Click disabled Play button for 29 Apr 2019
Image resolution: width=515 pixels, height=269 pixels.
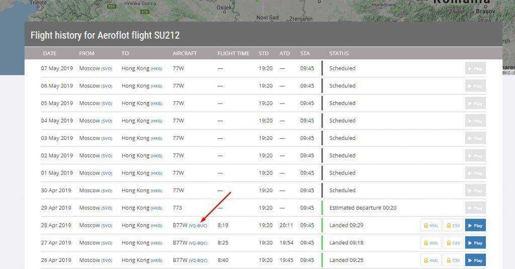(x=475, y=208)
